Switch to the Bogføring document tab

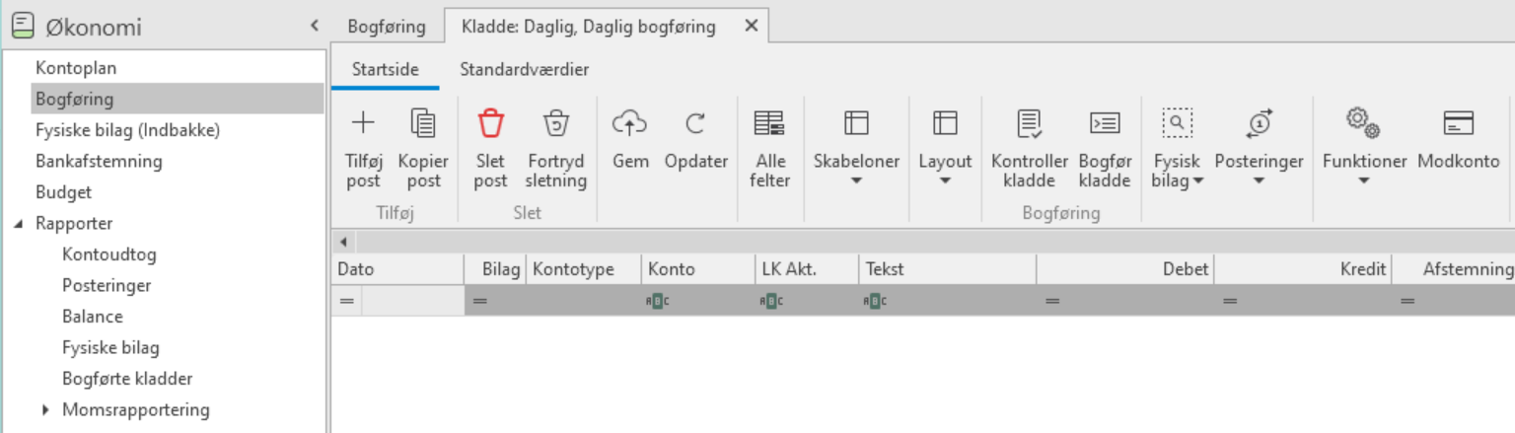(x=387, y=27)
